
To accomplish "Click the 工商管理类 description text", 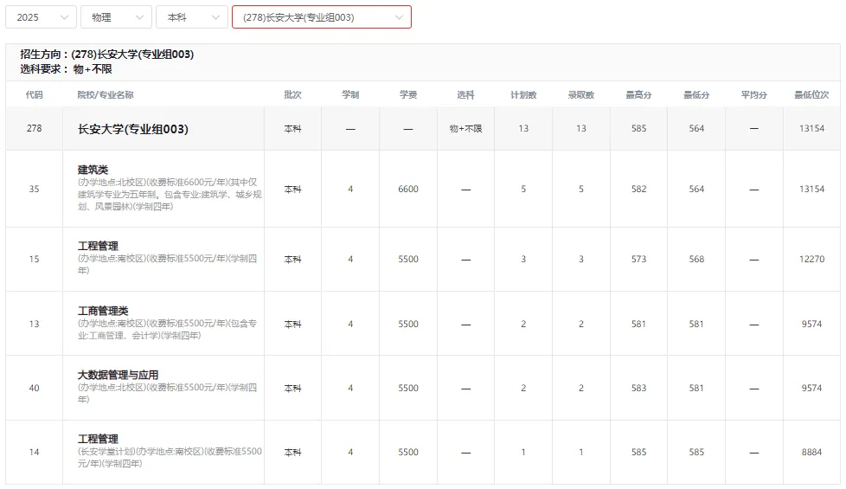I will [167, 329].
